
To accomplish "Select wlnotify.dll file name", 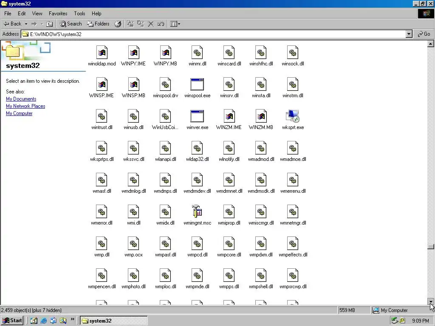I will (229, 159).
